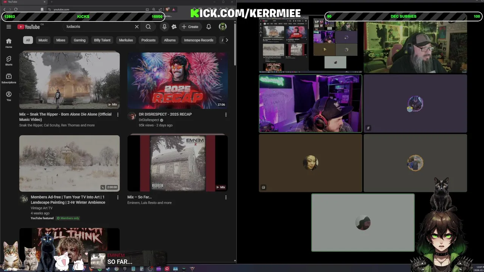Click the magnifier search button
This screenshot has width=484, height=272.
click(148, 27)
